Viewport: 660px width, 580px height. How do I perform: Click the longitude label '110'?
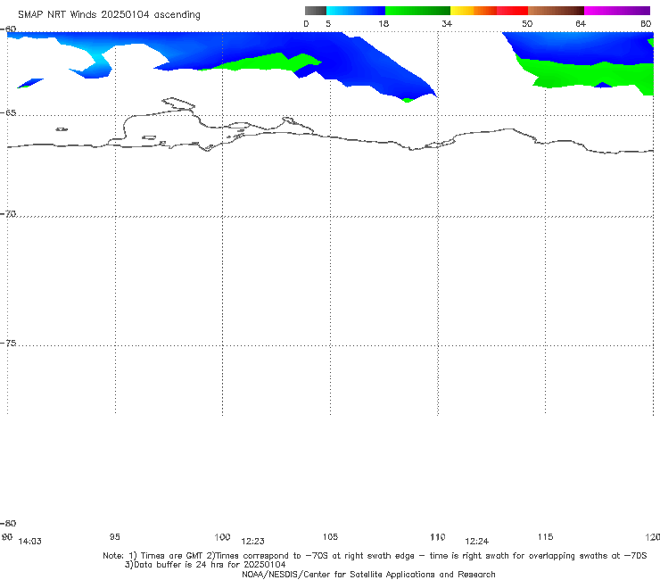(x=438, y=537)
